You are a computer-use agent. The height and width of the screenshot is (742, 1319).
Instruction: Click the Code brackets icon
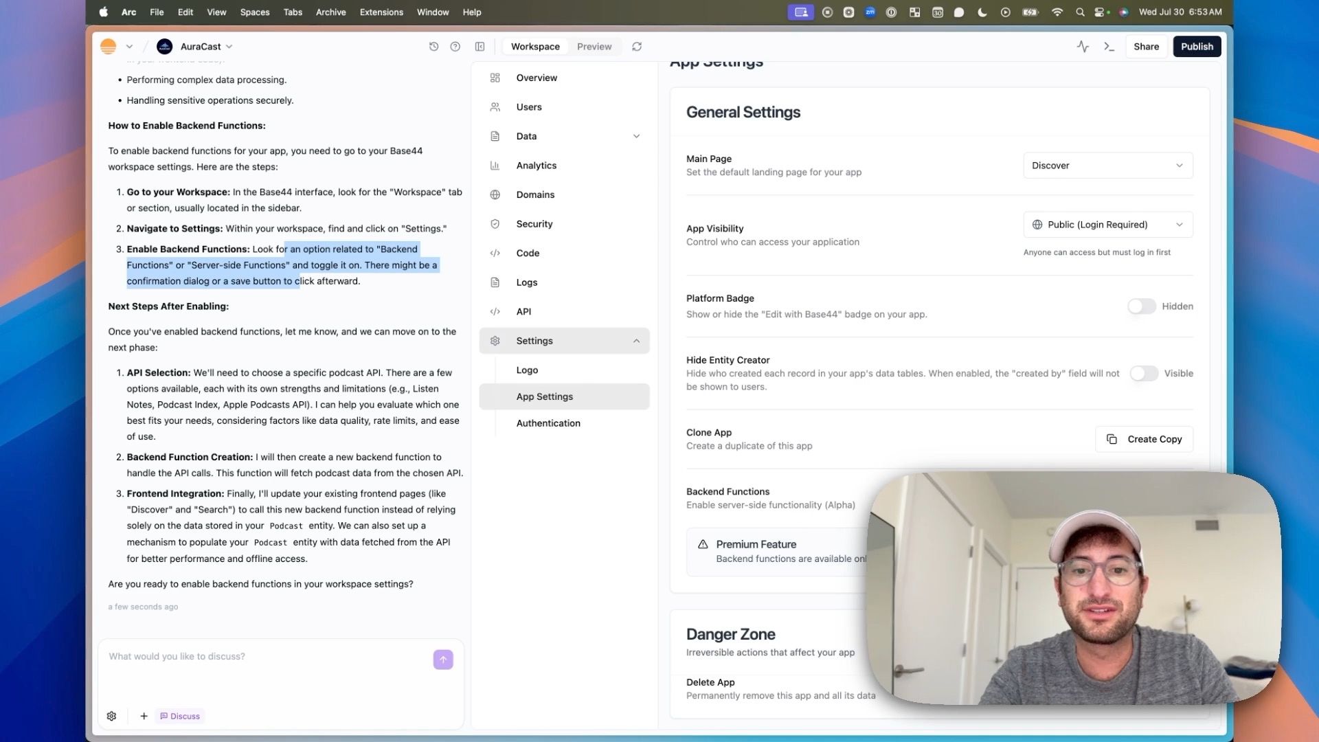(x=495, y=253)
